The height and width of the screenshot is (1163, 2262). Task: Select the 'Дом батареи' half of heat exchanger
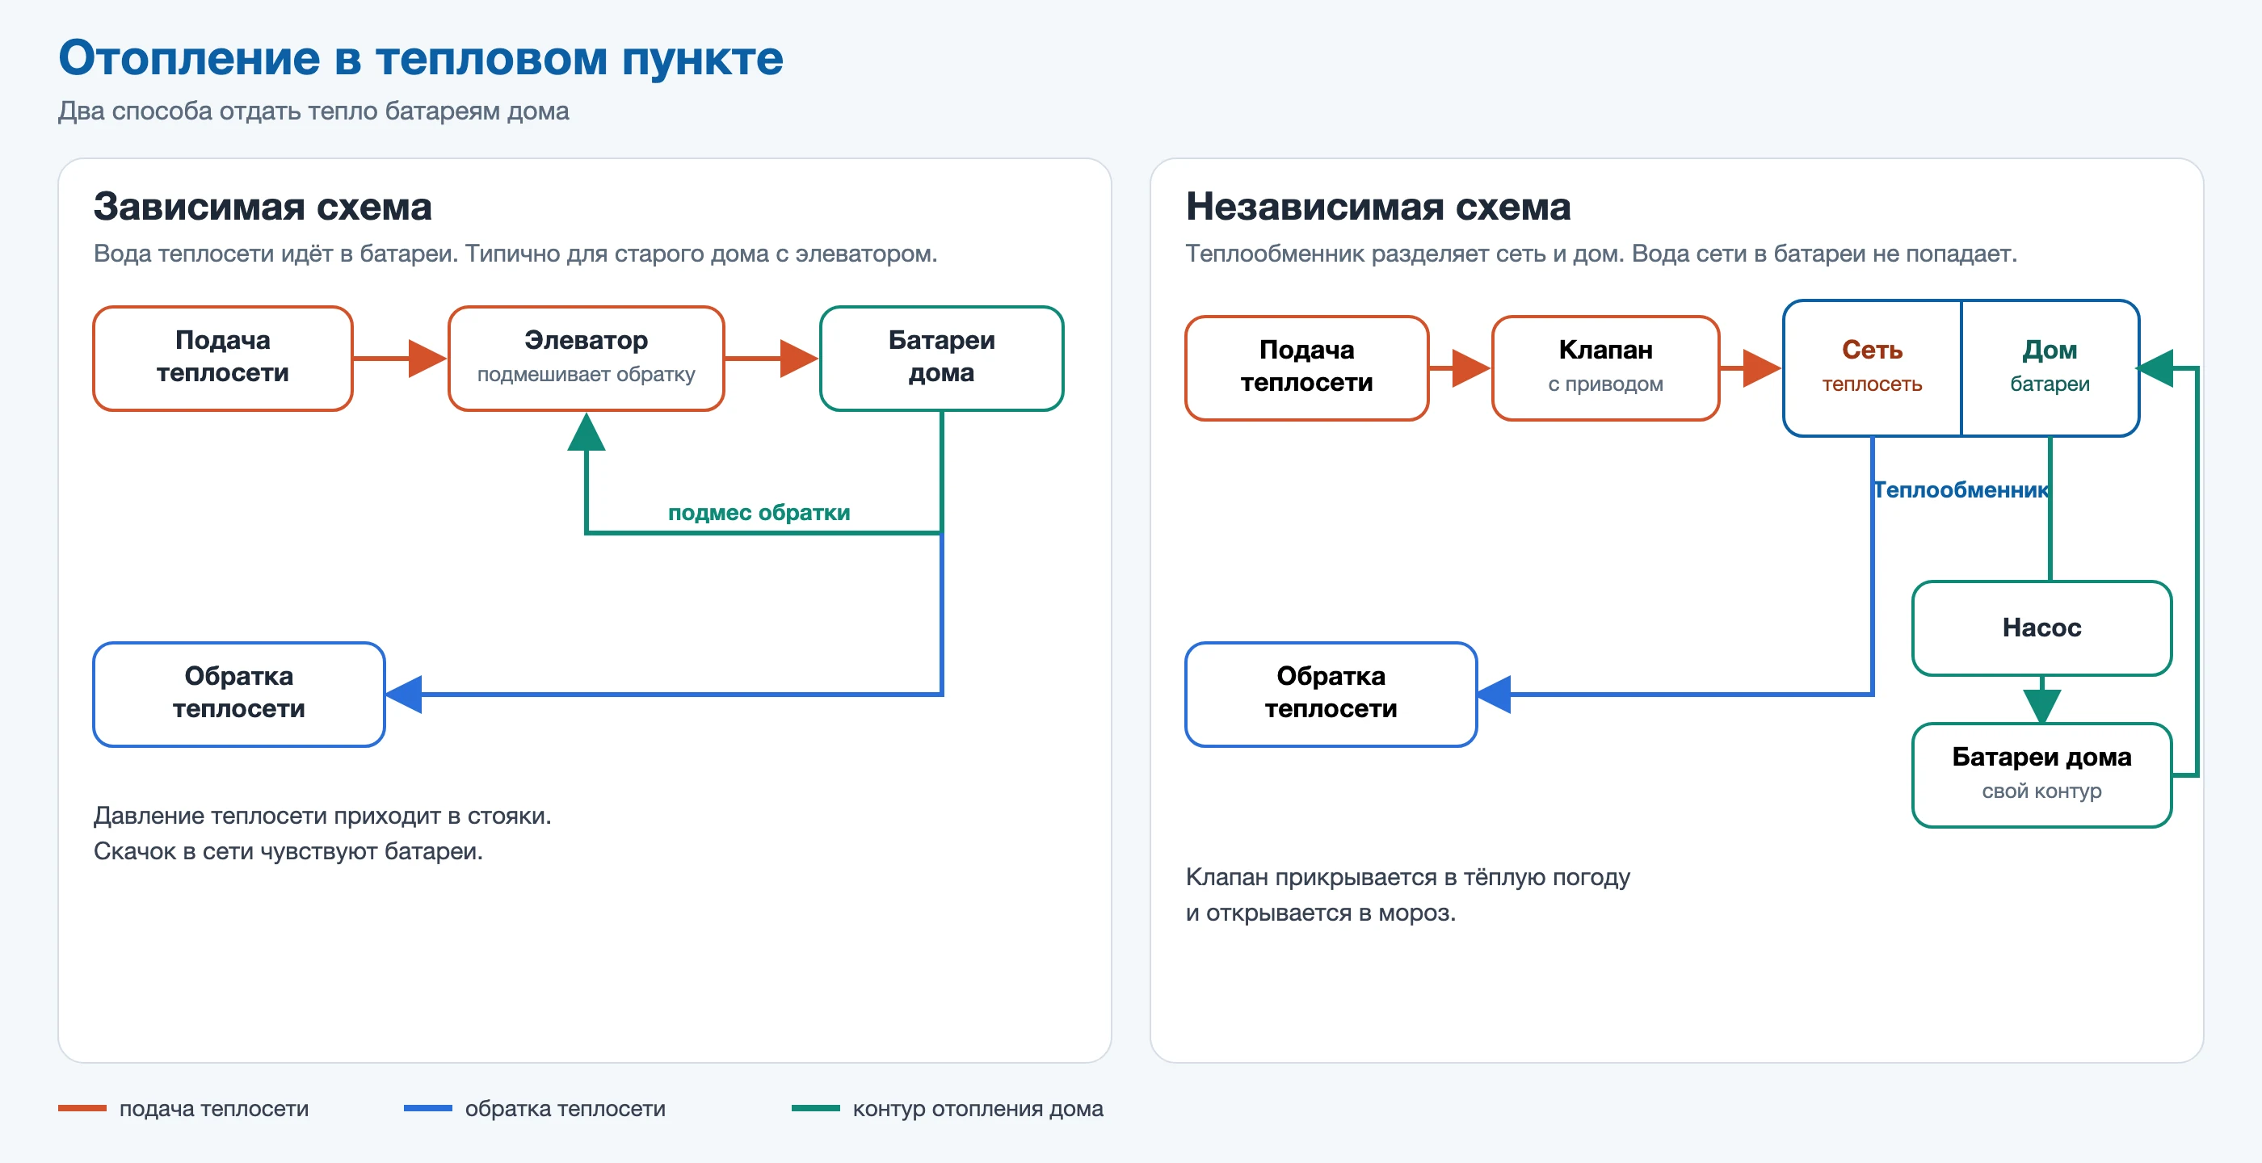tap(2050, 367)
